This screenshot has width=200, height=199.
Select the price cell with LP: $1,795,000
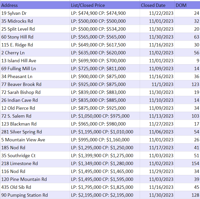[x=102, y=187]
